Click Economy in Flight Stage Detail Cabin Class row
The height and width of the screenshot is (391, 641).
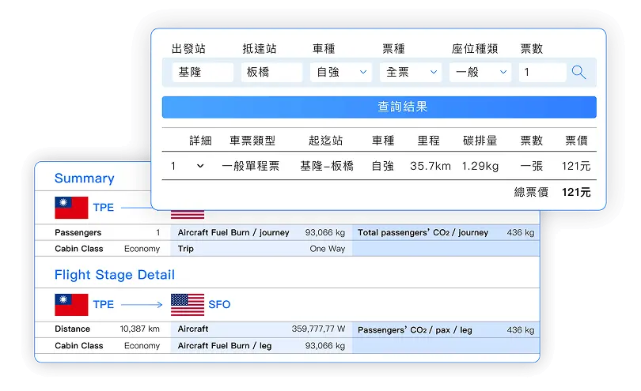pyautogui.click(x=142, y=346)
